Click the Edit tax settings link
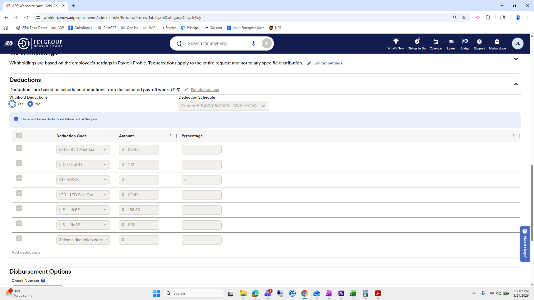The height and width of the screenshot is (300, 534). click(x=328, y=63)
